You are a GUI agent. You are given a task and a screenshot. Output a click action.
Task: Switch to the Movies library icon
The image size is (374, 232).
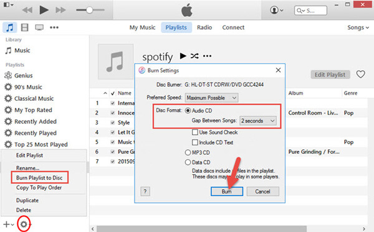(24, 27)
